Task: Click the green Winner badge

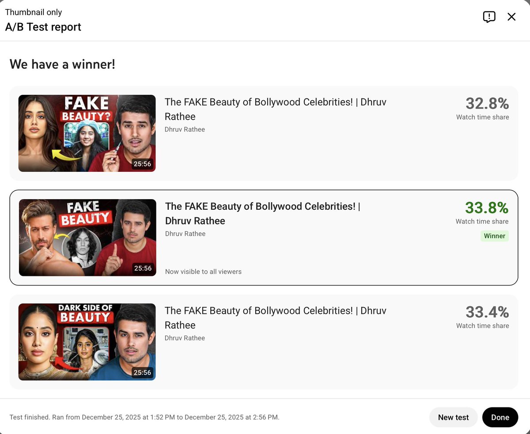Action: coord(495,236)
